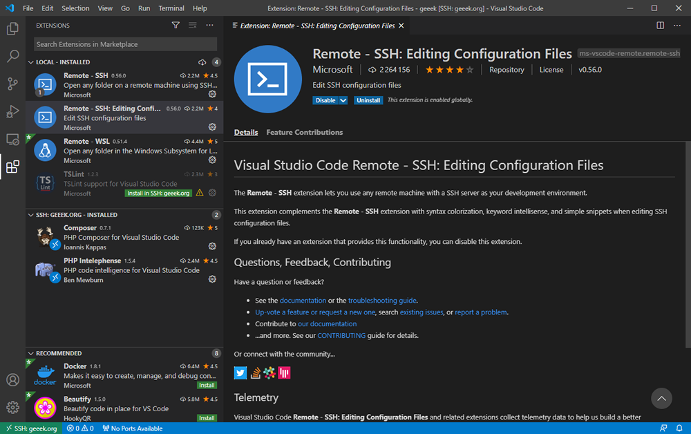Image resolution: width=691 pixels, height=434 pixels.
Task: Click the notifications bell in status bar
Action: coord(679,428)
